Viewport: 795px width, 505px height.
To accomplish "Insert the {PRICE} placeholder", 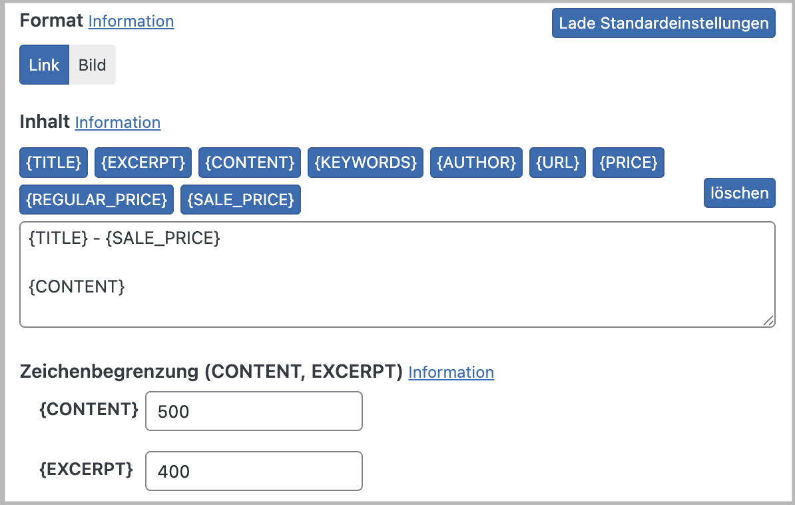I will coord(628,162).
